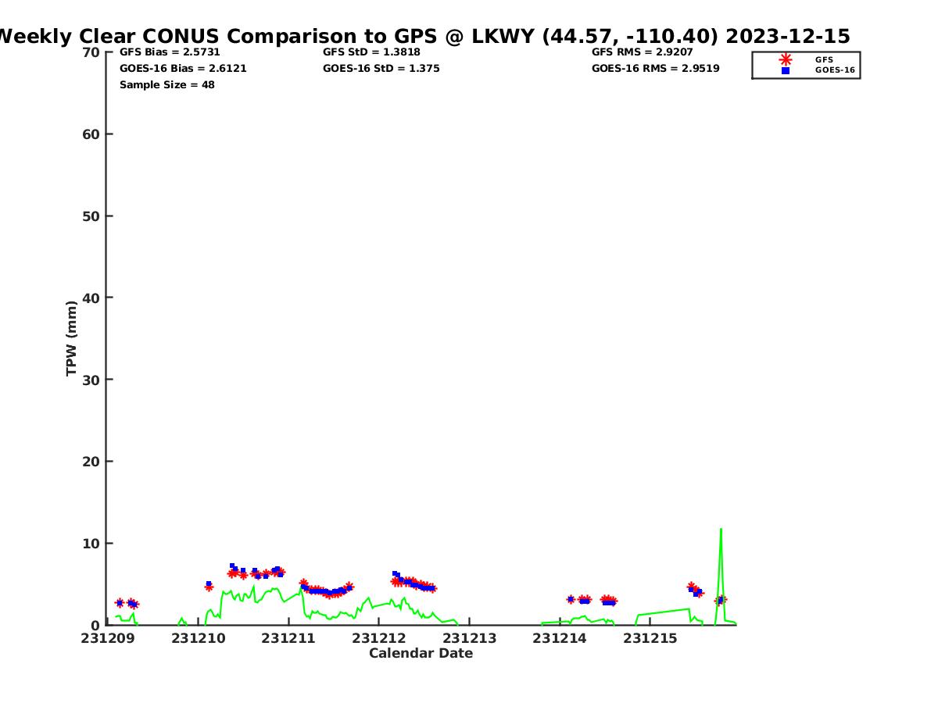Select the GFS RMS = 2.9207 text
The image size is (938, 703).
click(x=642, y=52)
